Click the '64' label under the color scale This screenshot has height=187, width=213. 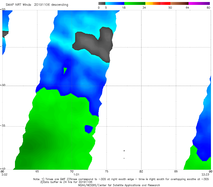pos(187,7)
